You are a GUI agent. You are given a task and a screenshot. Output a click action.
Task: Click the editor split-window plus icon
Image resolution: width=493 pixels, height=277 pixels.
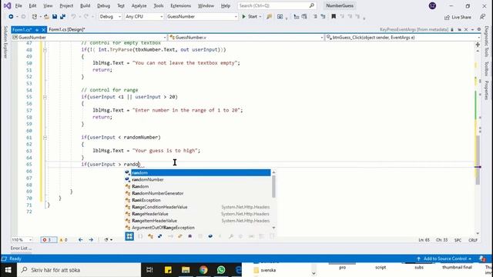pos(478,45)
